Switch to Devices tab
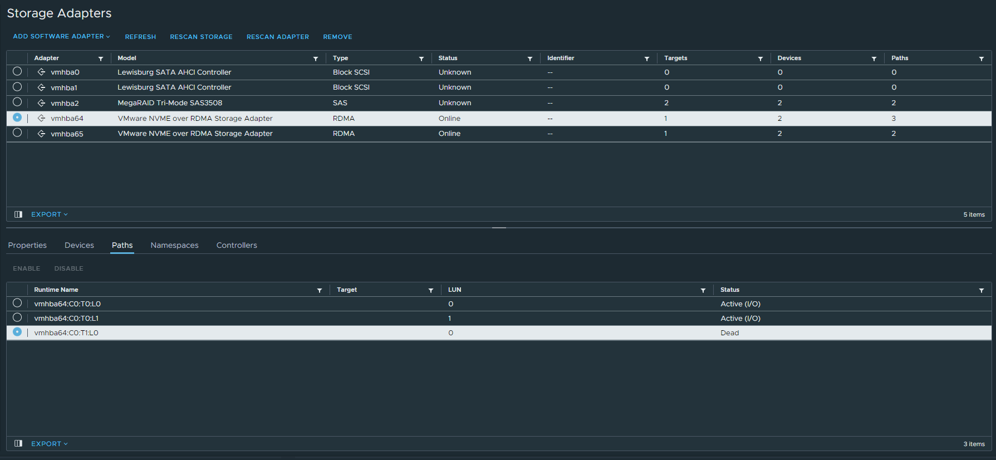The width and height of the screenshot is (996, 460). 79,245
